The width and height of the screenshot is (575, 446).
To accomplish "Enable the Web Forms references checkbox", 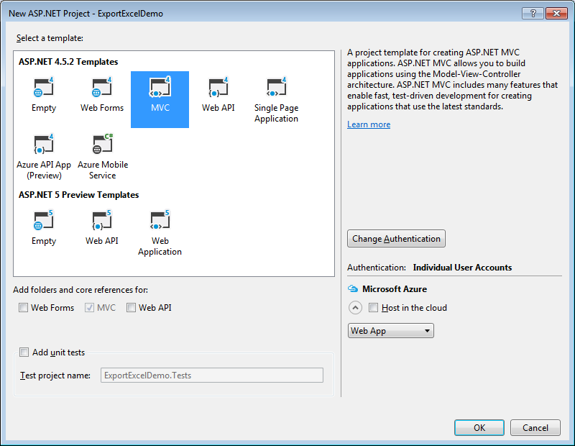I will 23,308.
